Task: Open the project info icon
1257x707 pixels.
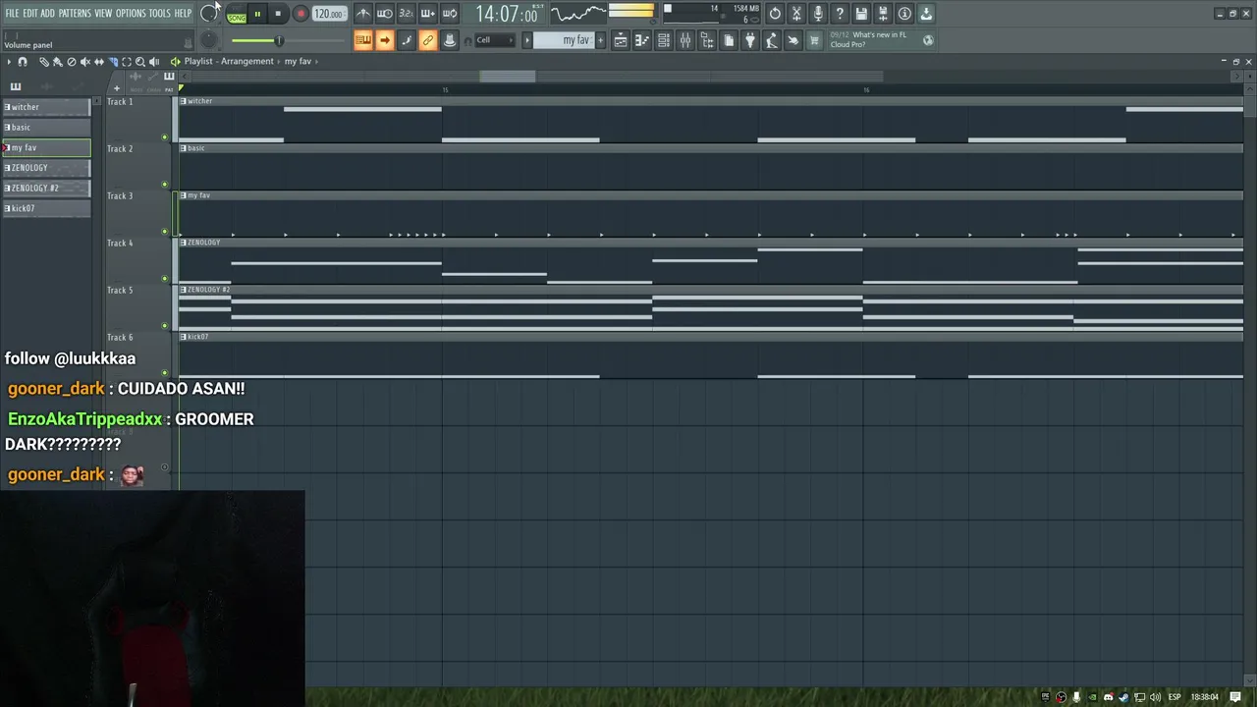Action: pyautogui.click(x=904, y=14)
